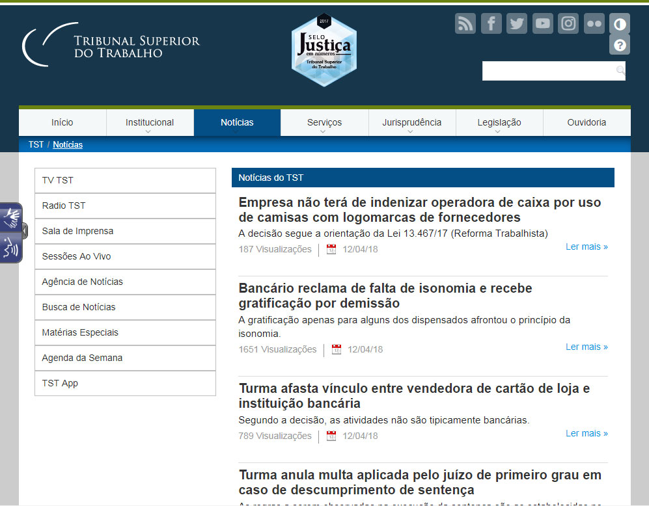
Task: Visit the YouTube channel icon
Action: 542,23
